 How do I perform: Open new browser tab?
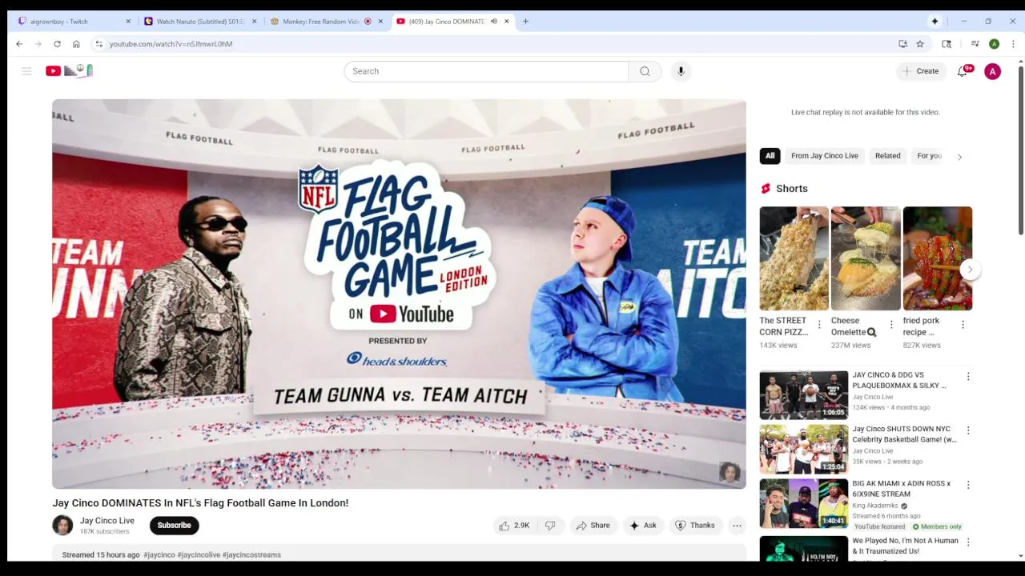pyautogui.click(x=525, y=22)
